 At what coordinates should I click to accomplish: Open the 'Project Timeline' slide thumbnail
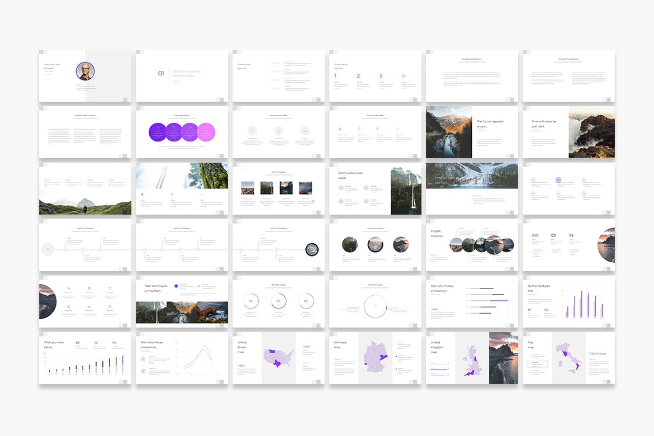(x=472, y=245)
